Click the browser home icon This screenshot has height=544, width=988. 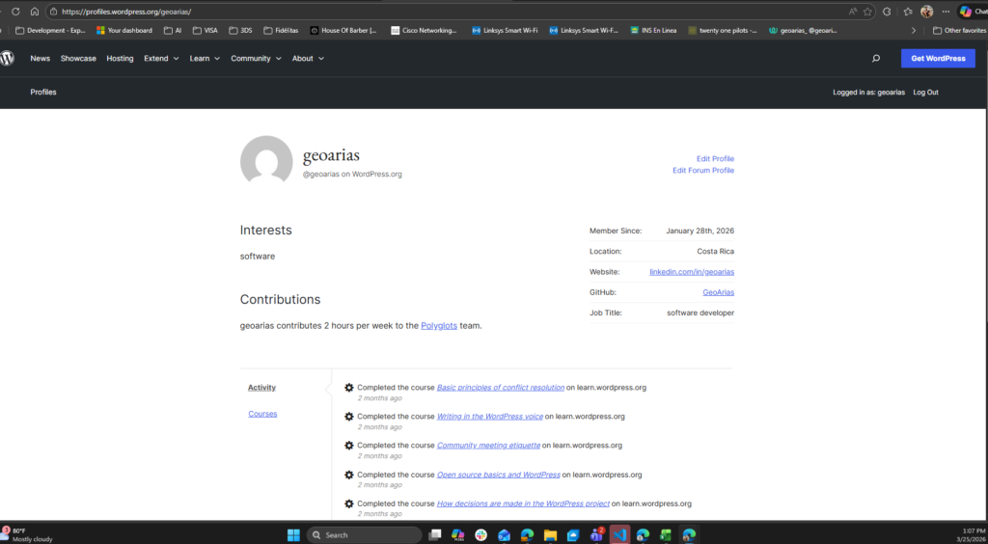(35, 12)
